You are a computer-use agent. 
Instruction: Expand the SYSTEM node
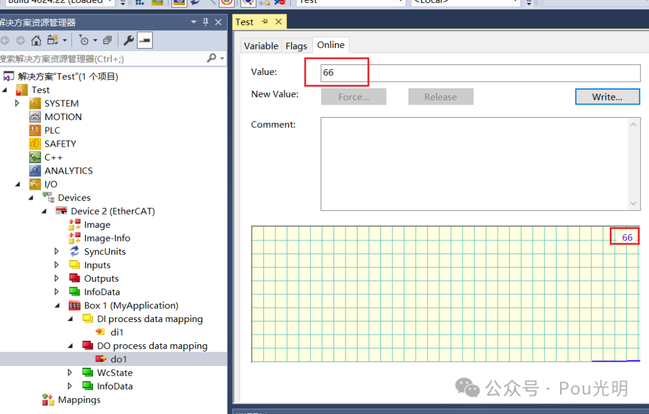click(x=17, y=103)
